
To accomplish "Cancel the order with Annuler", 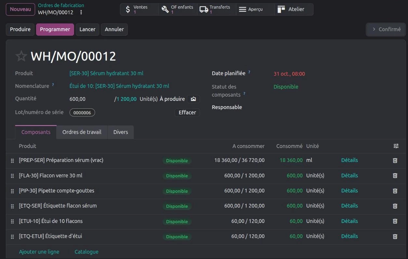I will (114, 29).
